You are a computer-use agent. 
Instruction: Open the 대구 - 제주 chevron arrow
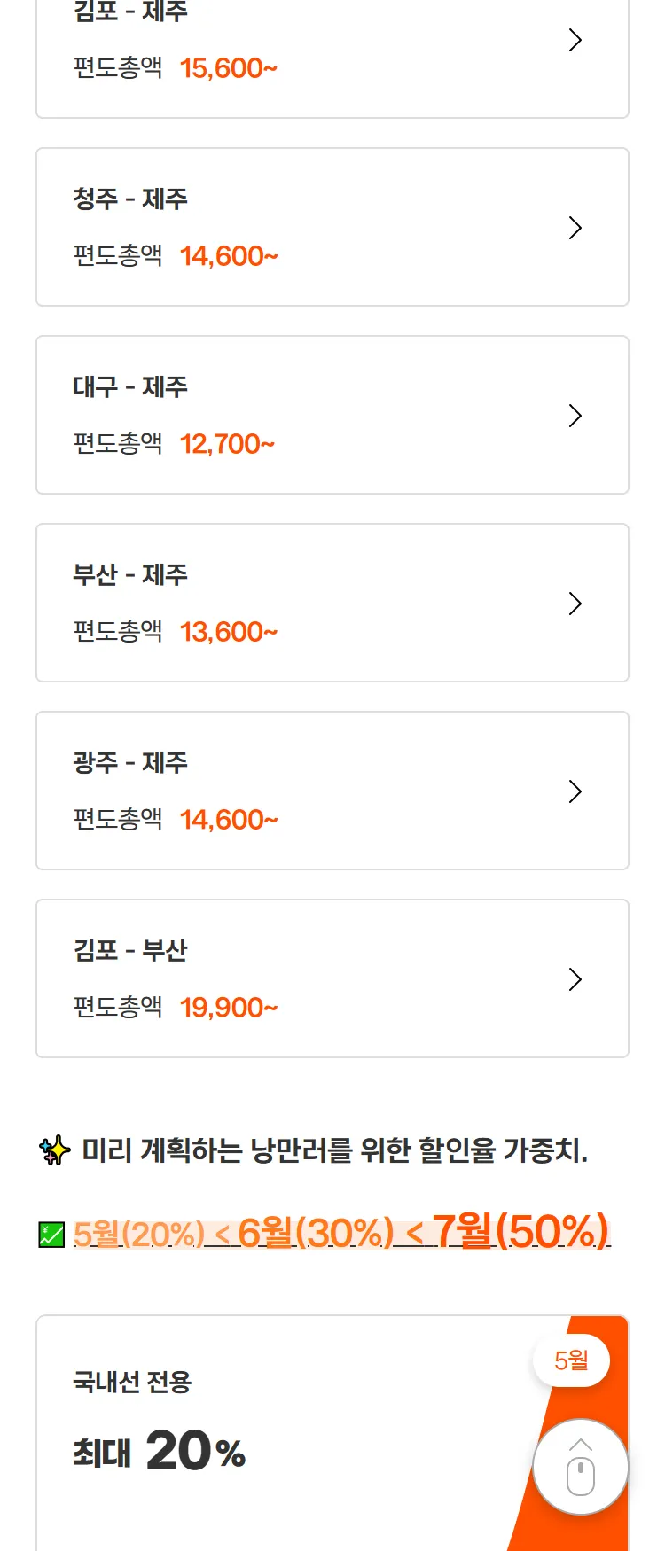[x=575, y=416]
